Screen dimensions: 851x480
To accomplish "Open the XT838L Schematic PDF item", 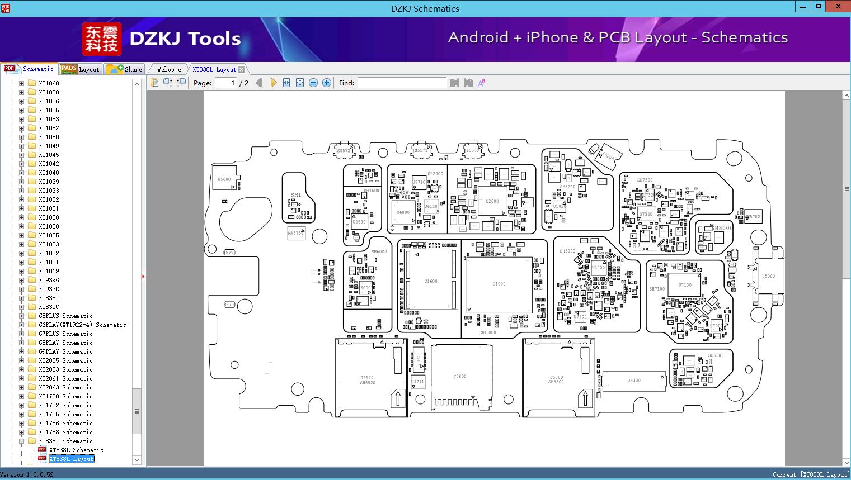I will point(76,450).
